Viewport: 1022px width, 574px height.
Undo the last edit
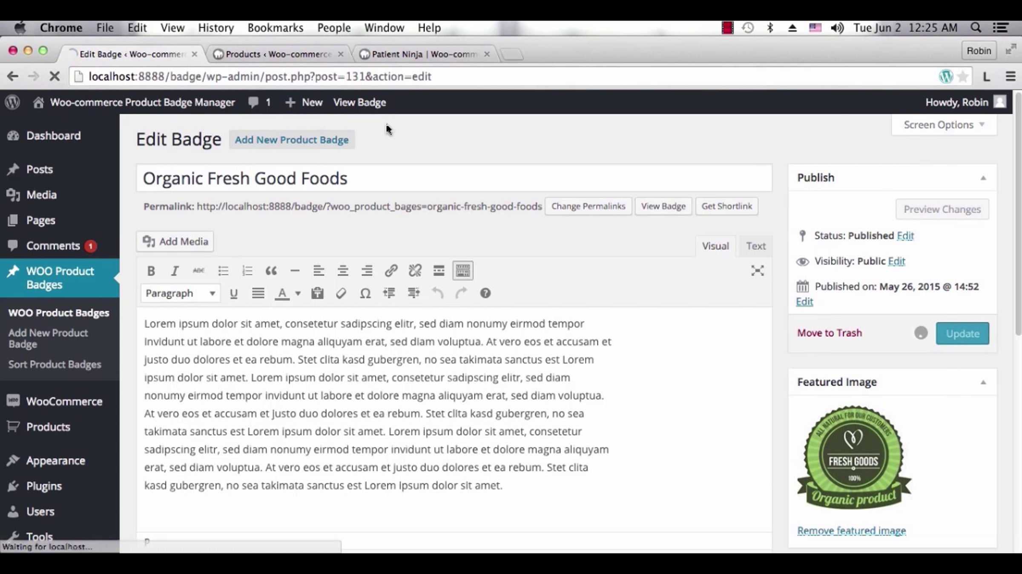pyautogui.click(x=437, y=293)
